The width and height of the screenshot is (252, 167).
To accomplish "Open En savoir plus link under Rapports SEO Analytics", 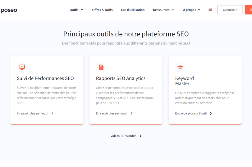I will point(112,113).
